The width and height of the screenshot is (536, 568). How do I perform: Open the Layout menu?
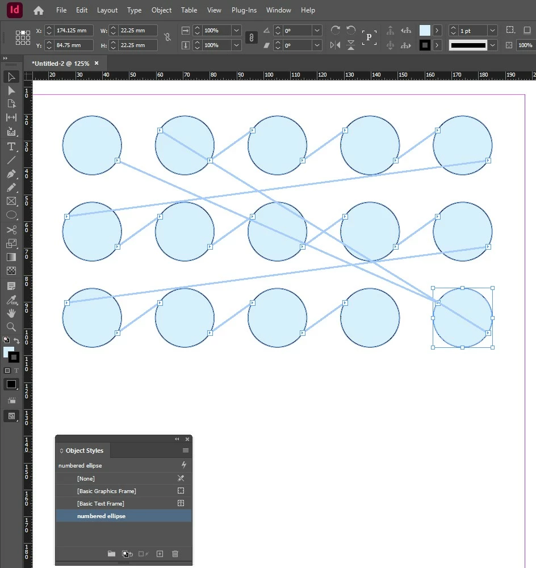(107, 10)
